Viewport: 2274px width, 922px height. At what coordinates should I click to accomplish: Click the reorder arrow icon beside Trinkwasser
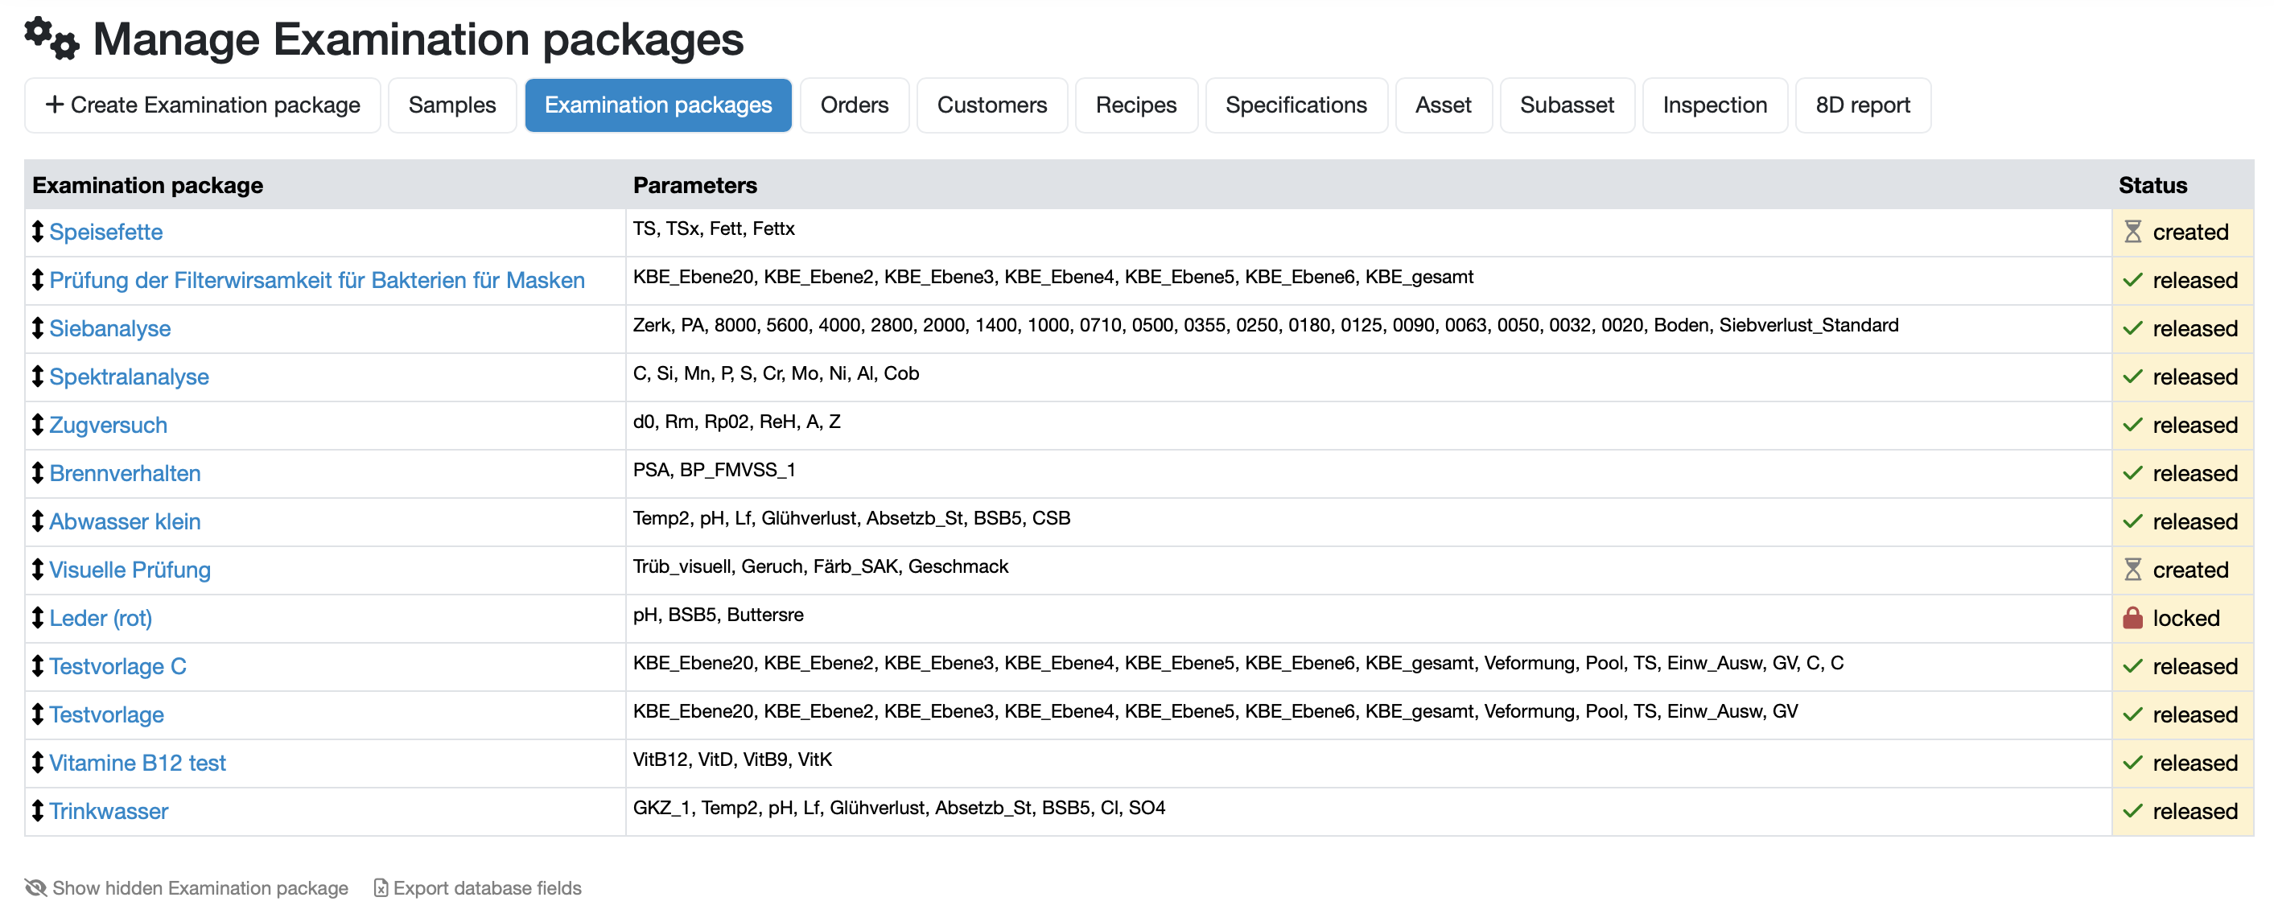click(x=37, y=811)
